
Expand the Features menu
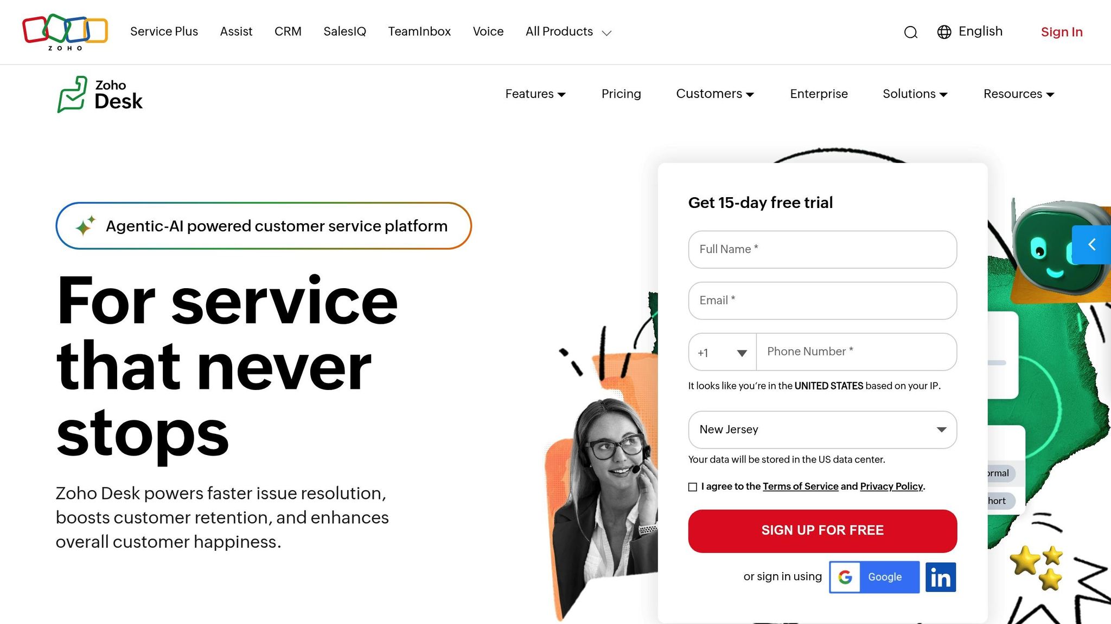pos(535,94)
